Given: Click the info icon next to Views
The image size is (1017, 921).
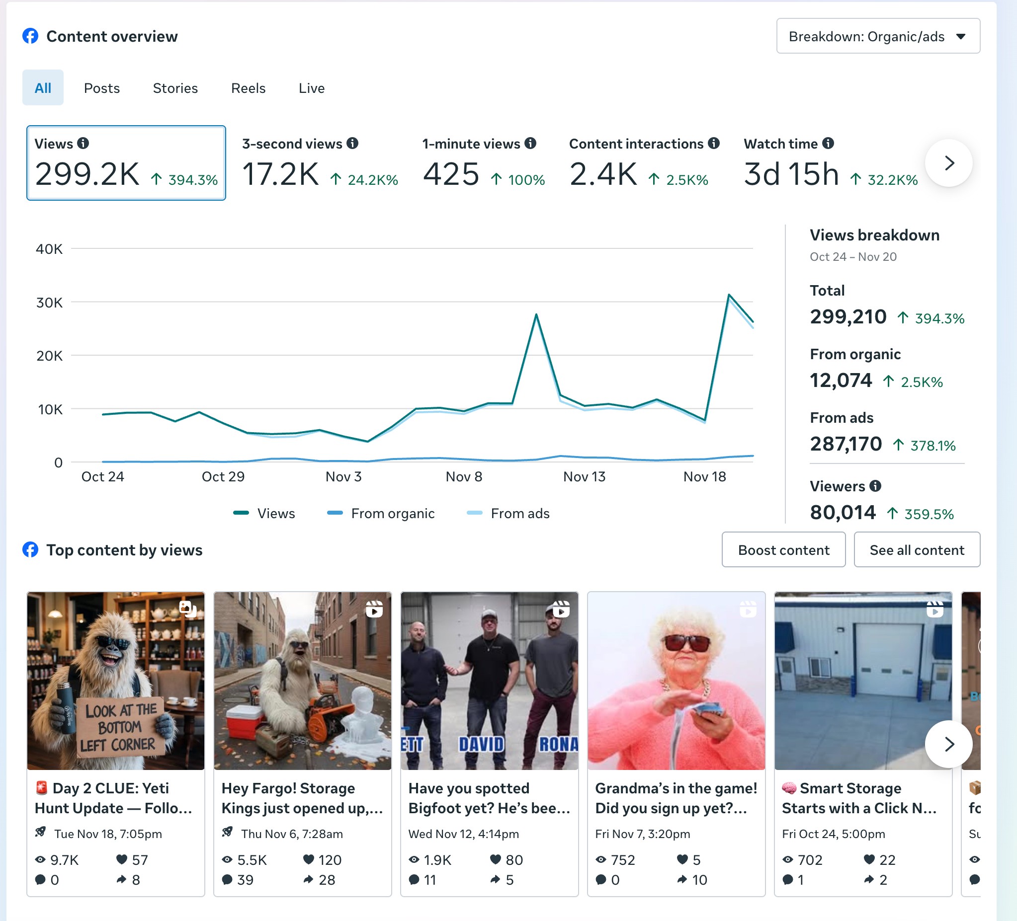Looking at the screenshot, I should pos(83,143).
